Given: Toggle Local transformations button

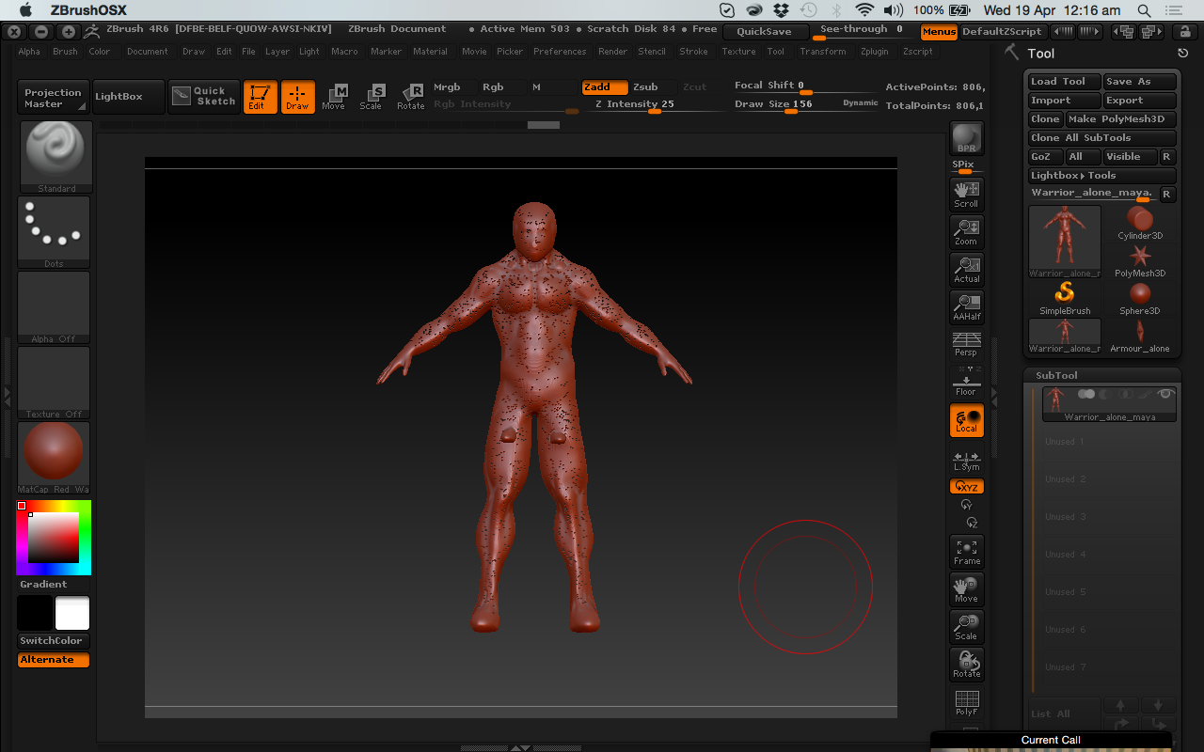Looking at the screenshot, I should click(x=967, y=420).
